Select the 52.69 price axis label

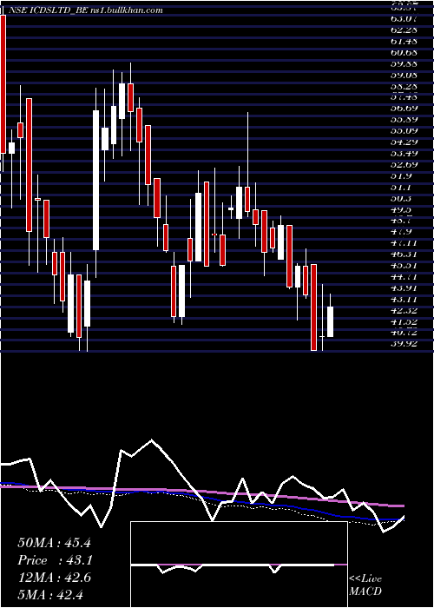tap(405, 163)
